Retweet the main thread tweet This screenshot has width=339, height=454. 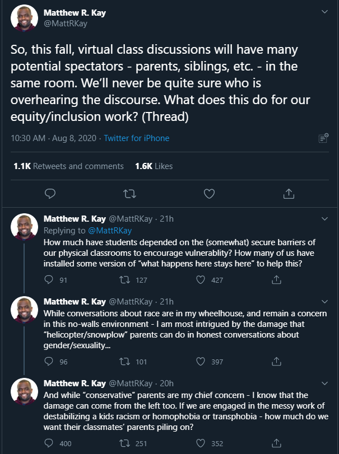[x=129, y=194]
